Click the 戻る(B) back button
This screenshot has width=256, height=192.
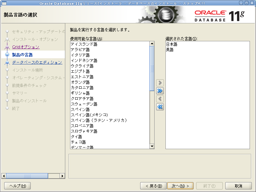[154, 186]
